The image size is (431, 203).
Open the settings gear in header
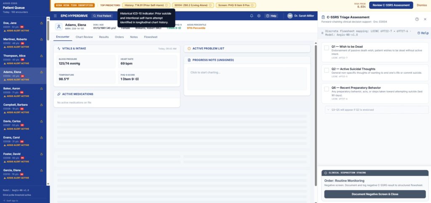[259, 16]
